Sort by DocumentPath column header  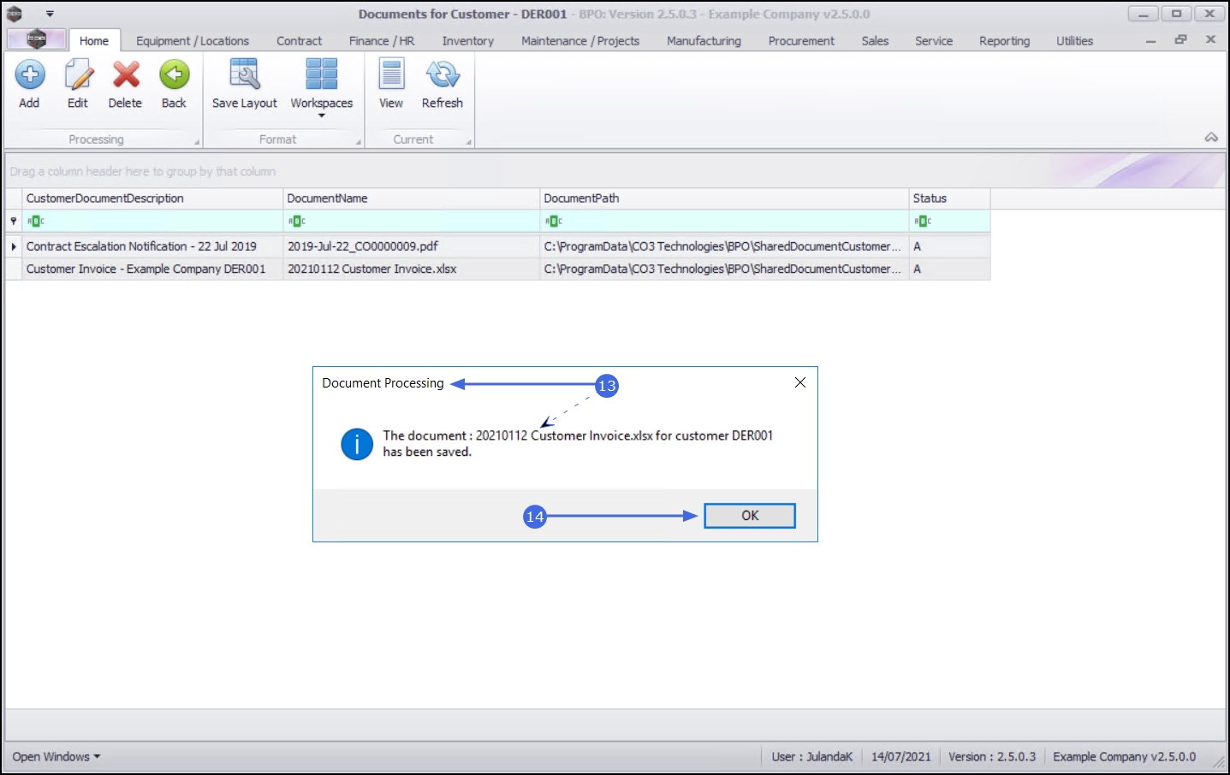coord(724,198)
